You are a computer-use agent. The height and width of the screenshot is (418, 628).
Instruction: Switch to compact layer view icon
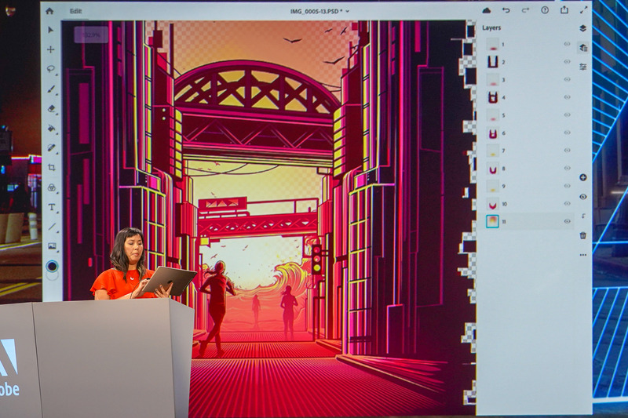click(582, 28)
